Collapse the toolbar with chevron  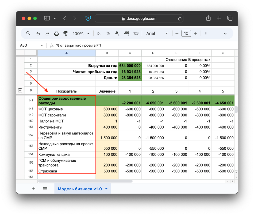click(x=225, y=33)
